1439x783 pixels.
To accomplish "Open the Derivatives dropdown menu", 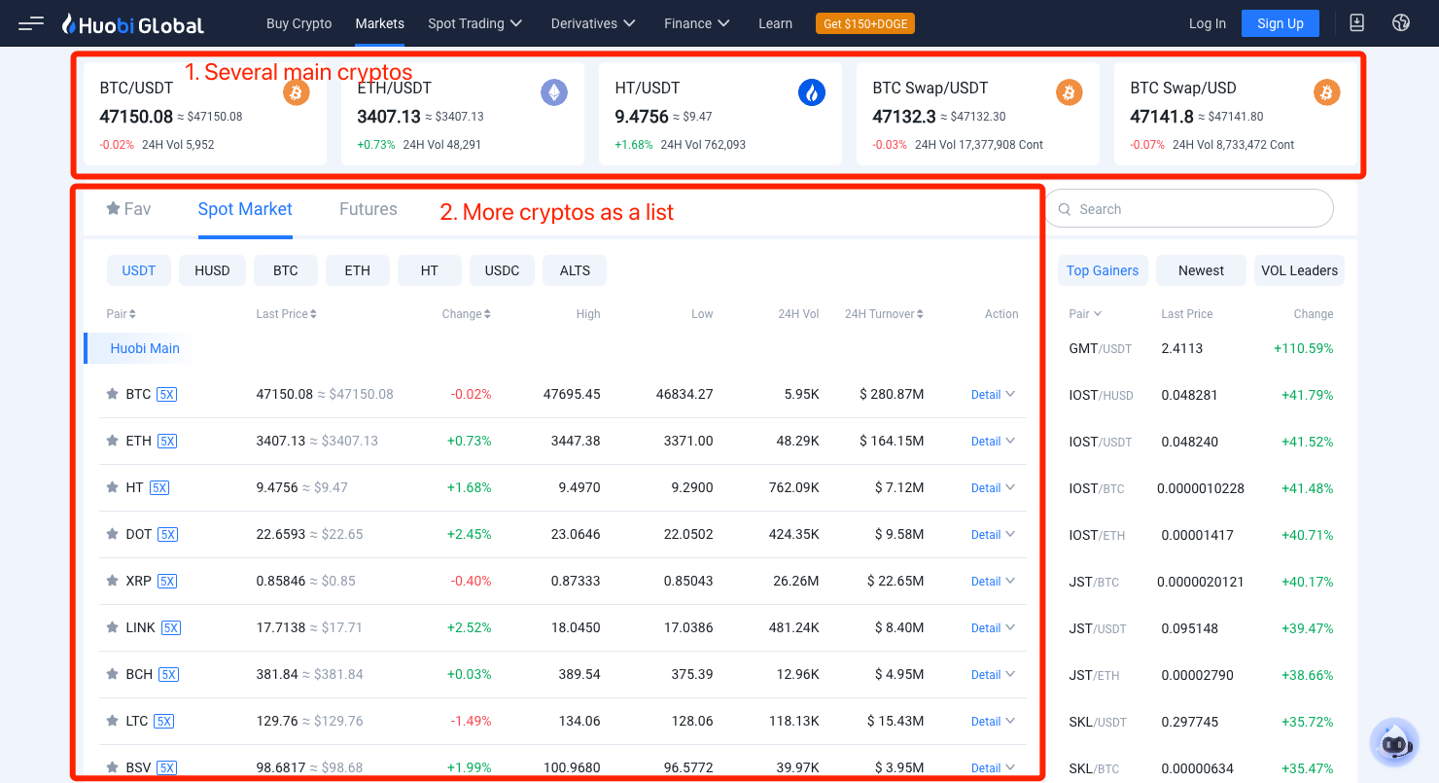I will pyautogui.click(x=593, y=23).
